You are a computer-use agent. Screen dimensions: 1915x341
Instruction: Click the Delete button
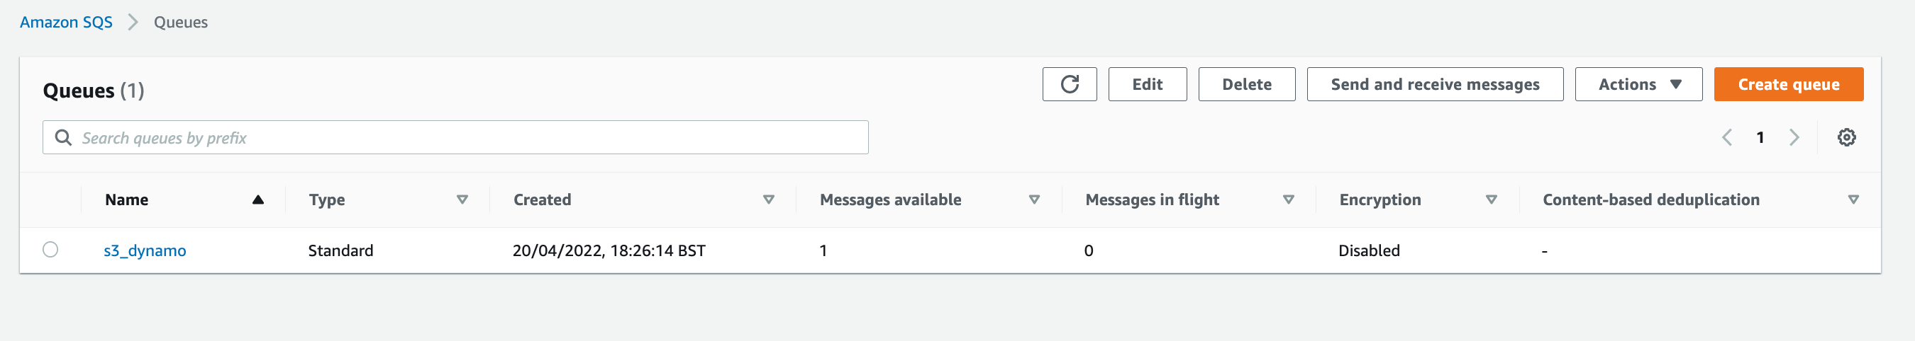[x=1247, y=84]
